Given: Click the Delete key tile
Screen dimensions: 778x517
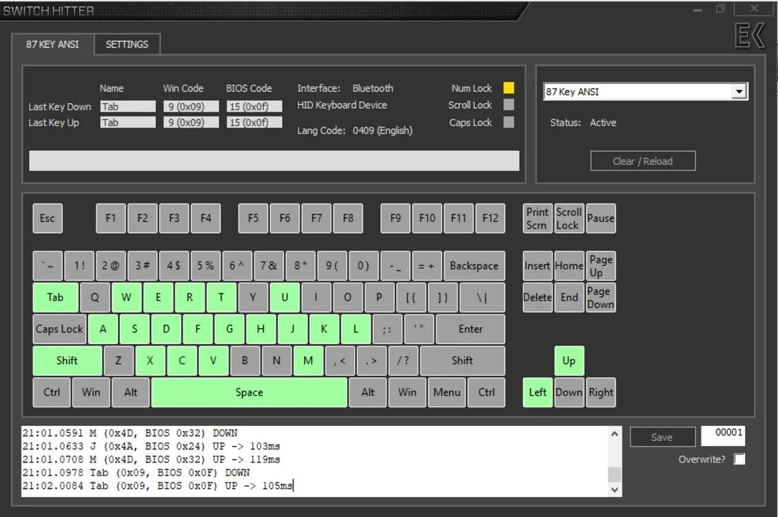Looking at the screenshot, I should [538, 298].
